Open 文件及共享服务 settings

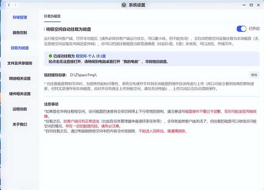(x=20, y=63)
